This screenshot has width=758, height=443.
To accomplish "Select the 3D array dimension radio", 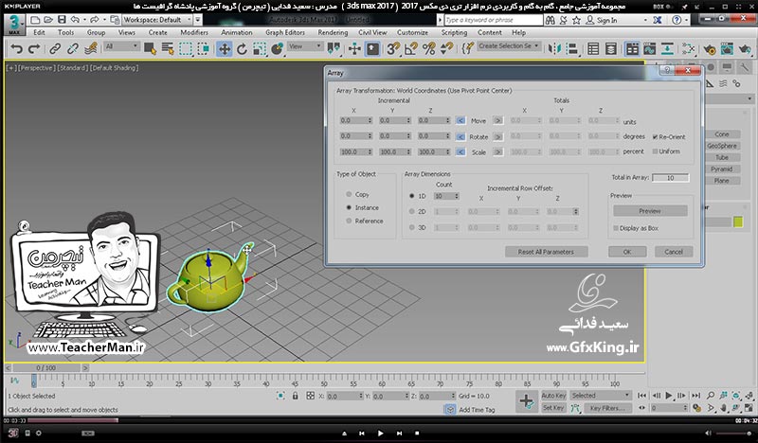I will [x=412, y=227].
